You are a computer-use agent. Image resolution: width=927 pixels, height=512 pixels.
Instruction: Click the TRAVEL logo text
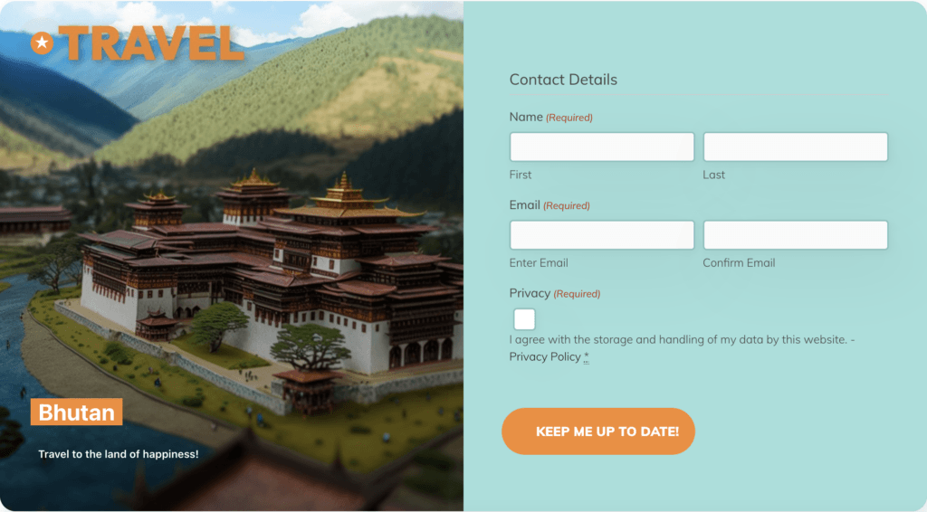click(x=151, y=43)
